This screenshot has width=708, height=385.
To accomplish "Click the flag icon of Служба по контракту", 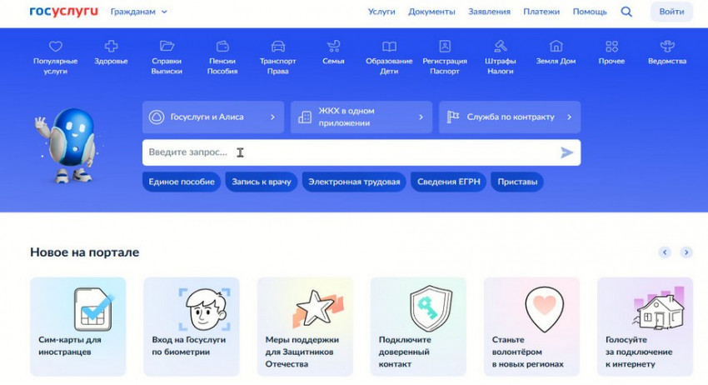I will pyautogui.click(x=453, y=117).
